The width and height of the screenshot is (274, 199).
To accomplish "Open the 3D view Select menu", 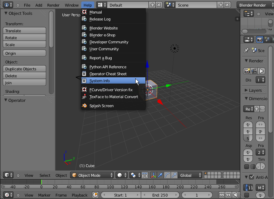I will pyautogui.click(x=45, y=175).
